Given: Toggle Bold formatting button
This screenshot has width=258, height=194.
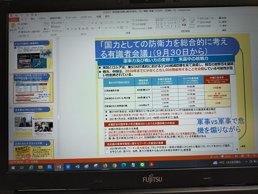Looking at the screenshot, I should [x=68, y=29].
